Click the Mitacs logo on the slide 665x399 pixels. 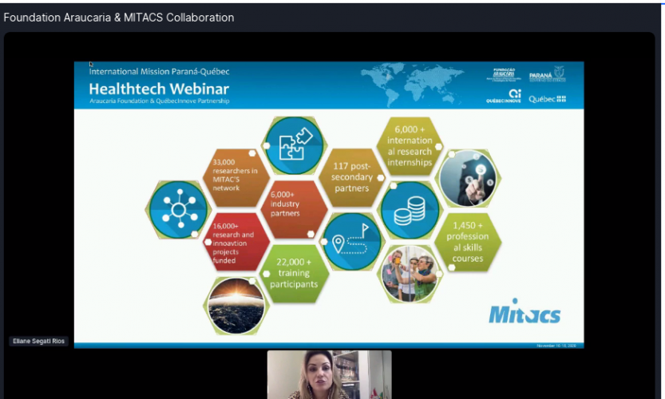[524, 313]
